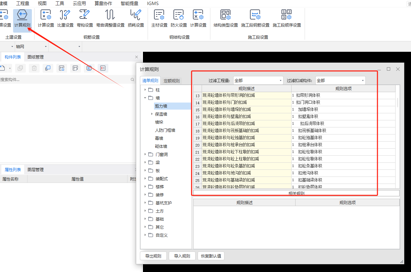The height and width of the screenshot is (272, 411).
Task: Expand the 保温墙 node
Action: pyautogui.click(x=152, y=114)
